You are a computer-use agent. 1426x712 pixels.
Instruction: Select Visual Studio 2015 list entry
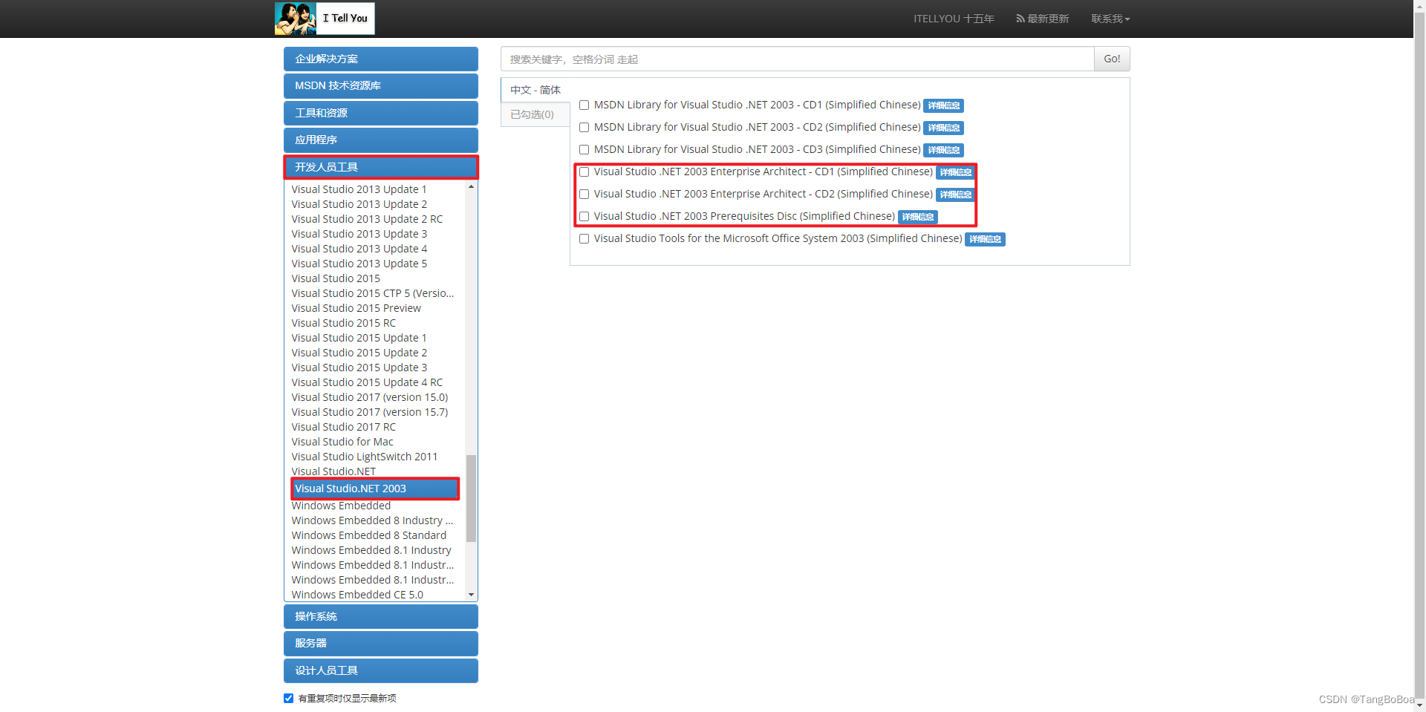(x=336, y=278)
